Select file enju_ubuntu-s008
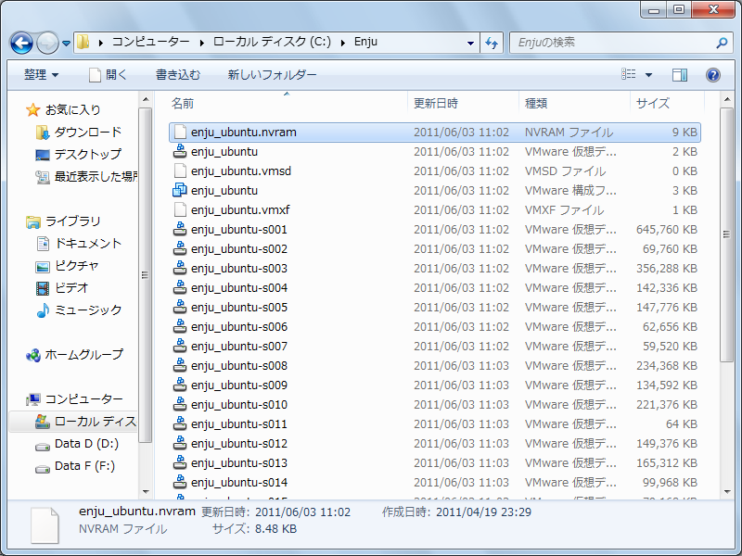 click(434, 365)
